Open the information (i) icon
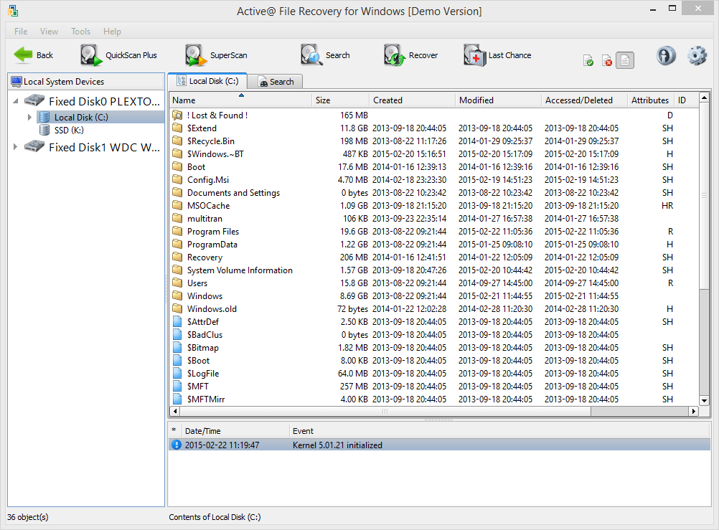The image size is (719, 530). [x=666, y=55]
